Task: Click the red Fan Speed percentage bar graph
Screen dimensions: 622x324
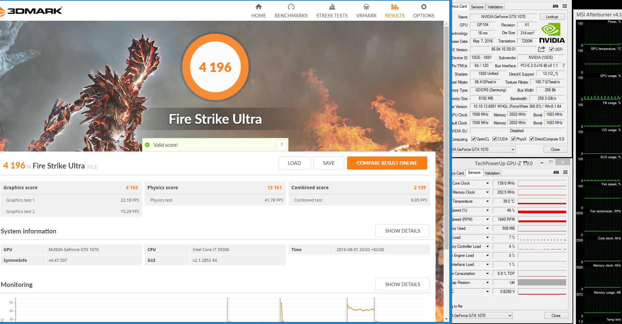Action: coord(541,210)
